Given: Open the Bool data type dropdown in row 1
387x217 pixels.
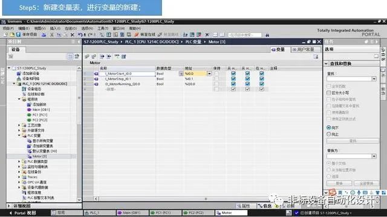Looking at the screenshot, I should pyautogui.click(x=181, y=74).
